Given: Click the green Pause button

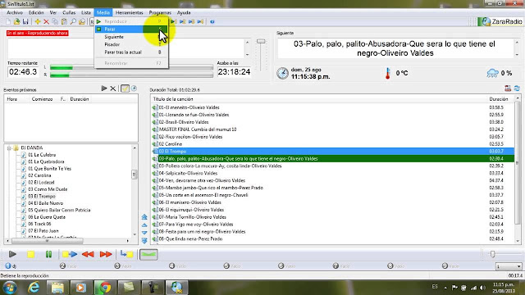Looking at the screenshot, I should (48, 255).
